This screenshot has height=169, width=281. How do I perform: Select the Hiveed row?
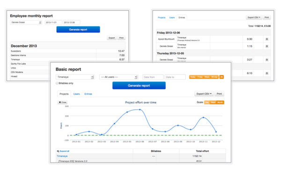pyautogui.click(x=30, y=77)
